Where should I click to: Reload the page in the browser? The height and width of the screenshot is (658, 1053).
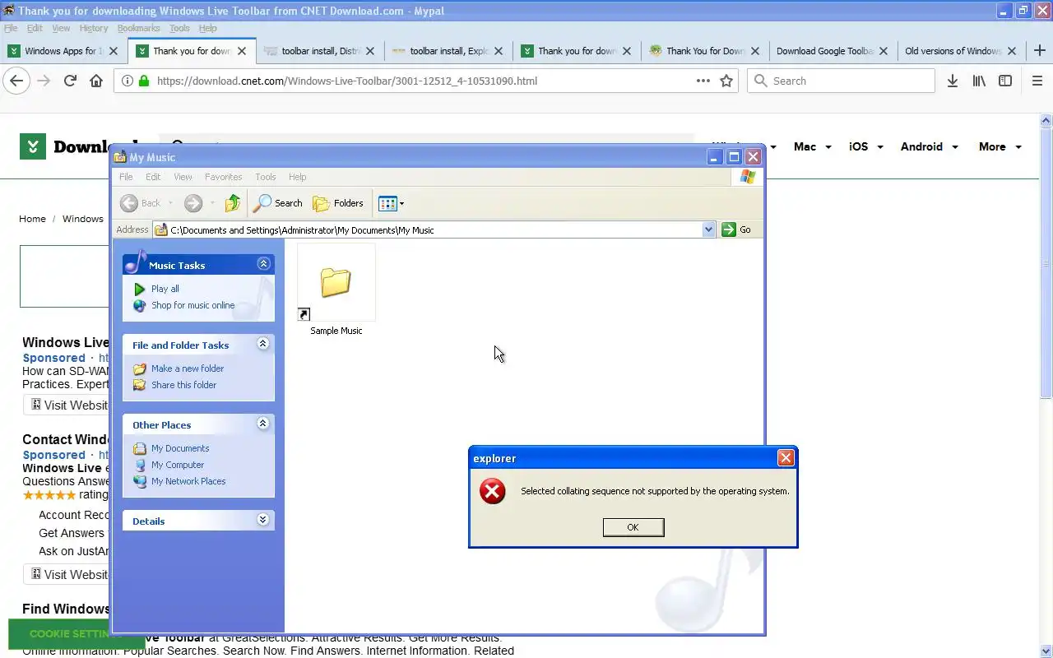70,81
